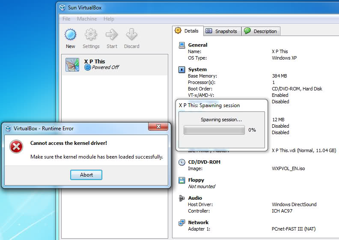Image resolution: width=339 pixels, height=240 pixels.
Task: Open the Audio section heading link
Action: [x=195, y=198]
